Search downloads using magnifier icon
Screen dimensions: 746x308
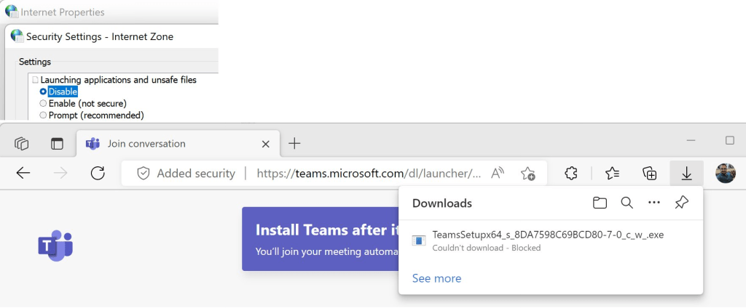point(627,203)
